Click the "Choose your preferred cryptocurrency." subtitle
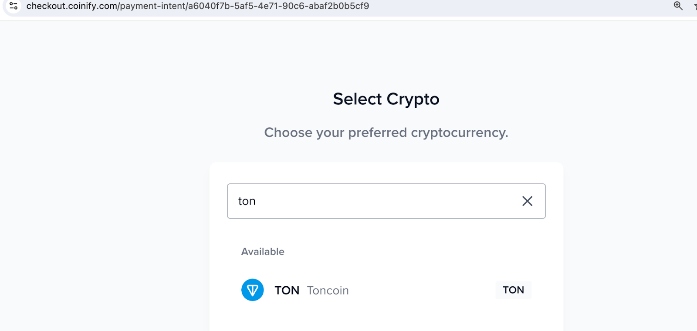This screenshot has height=331, width=697. 386,132
